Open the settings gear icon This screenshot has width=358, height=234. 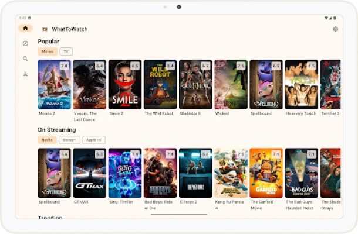335,29
